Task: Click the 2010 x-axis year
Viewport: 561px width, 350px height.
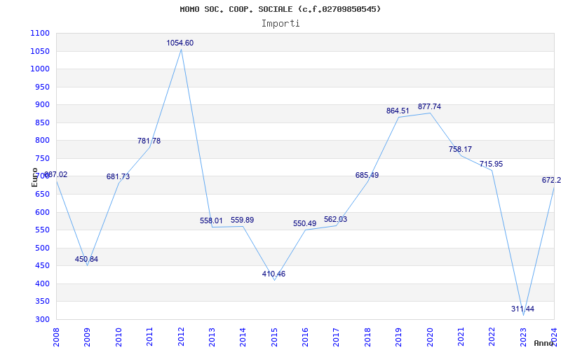Action: click(119, 336)
